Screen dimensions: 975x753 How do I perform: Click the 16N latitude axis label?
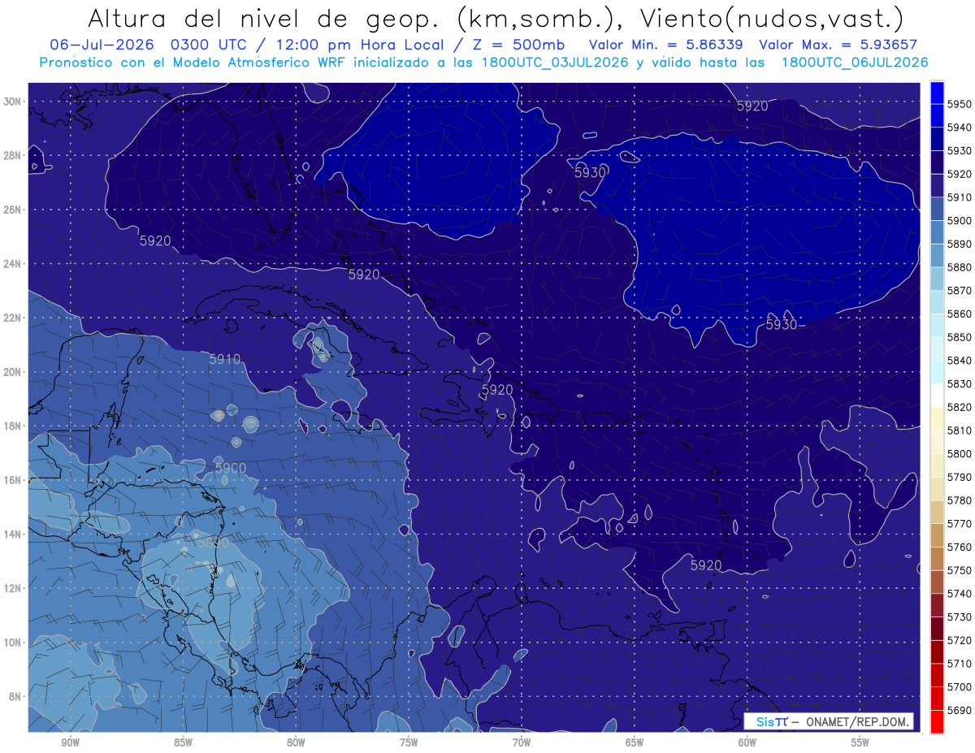click(x=12, y=480)
